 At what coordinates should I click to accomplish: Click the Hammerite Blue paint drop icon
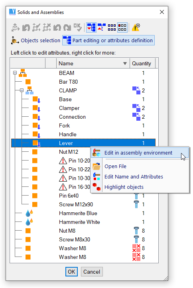click(x=29, y=213)
